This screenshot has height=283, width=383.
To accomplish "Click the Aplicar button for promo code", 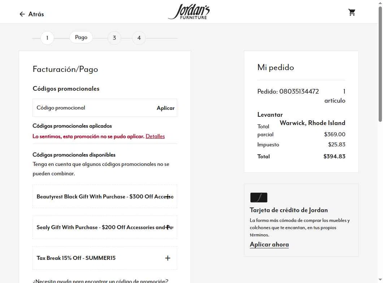I will click(166, 108).
